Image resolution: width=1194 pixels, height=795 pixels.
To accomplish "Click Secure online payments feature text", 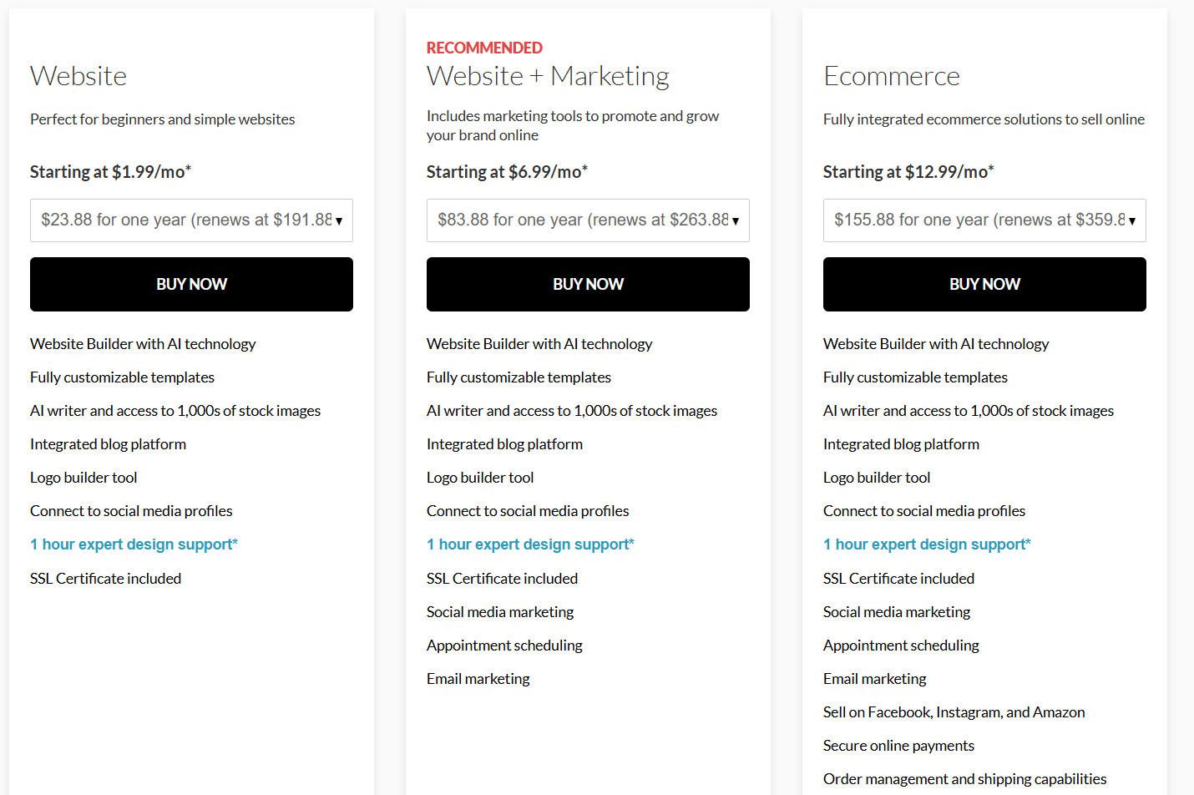I will [898, 746].
